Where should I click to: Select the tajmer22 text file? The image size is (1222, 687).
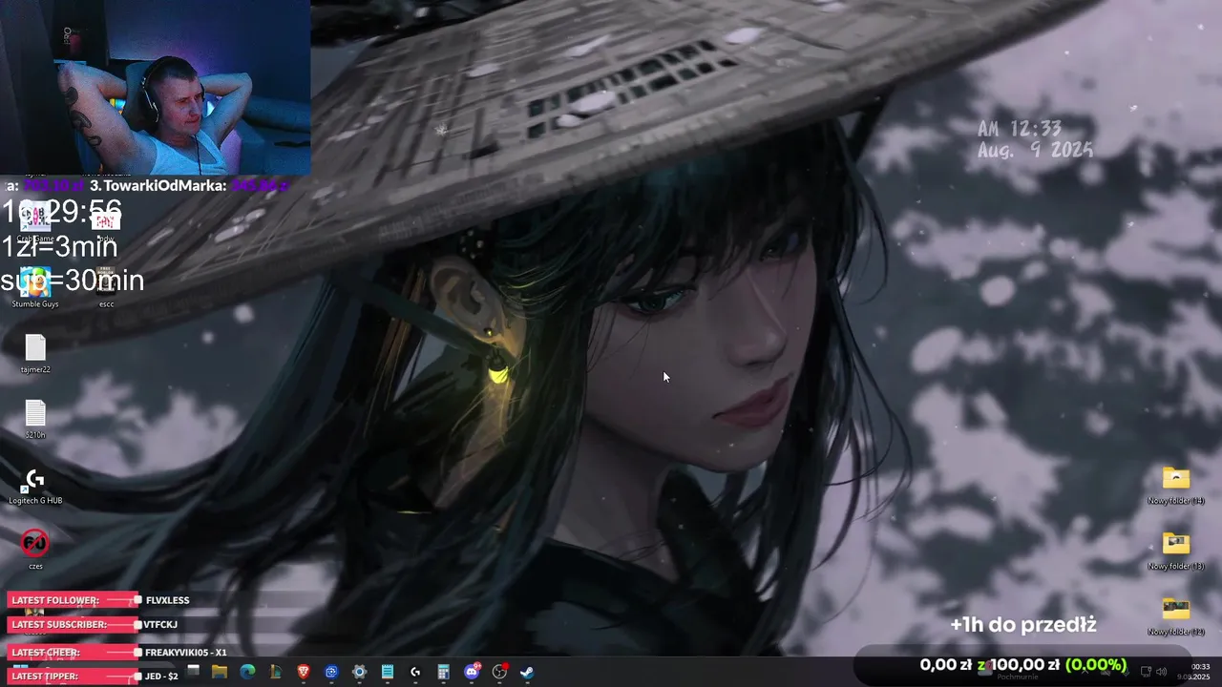point(35,353)
